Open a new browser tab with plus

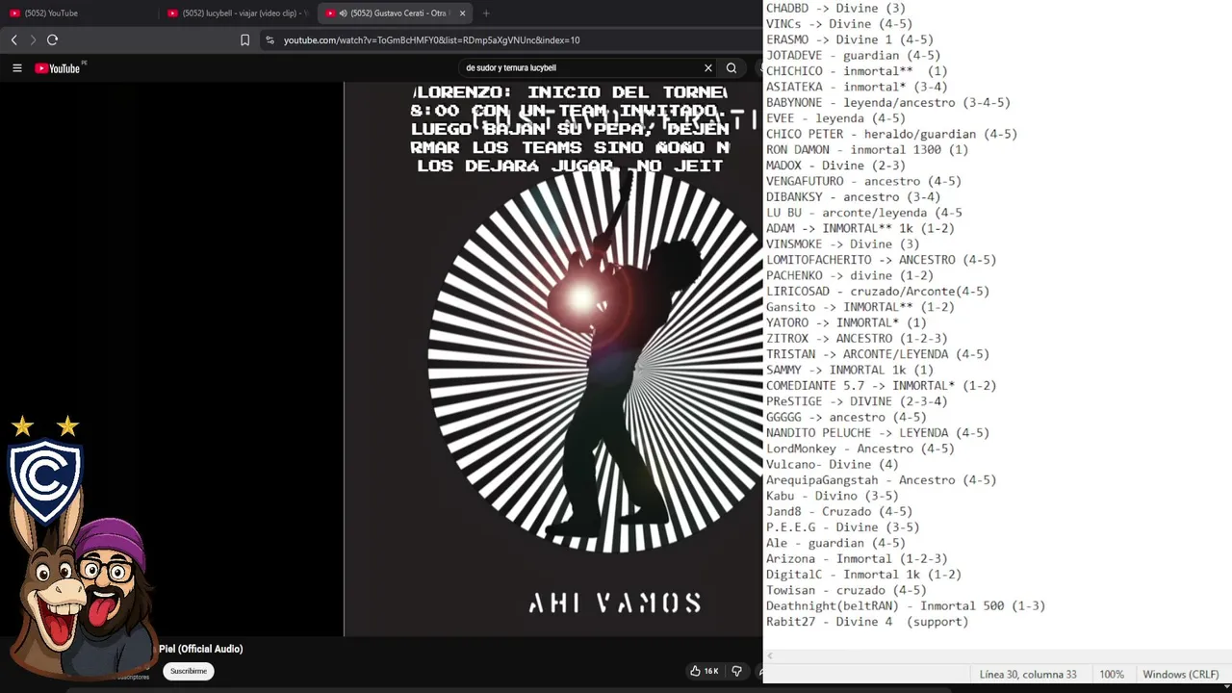[x=486, y=13]
